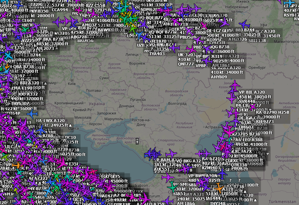Image resolution: width=299 pixels, height=205 pixels.
Task: Click the THY348 callsign label
Action: pyautogui.click(x=218, y=203)
